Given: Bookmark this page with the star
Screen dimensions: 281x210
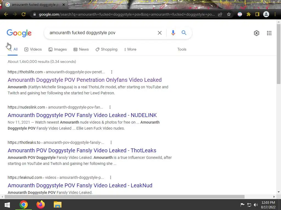Looking at the screenshot, I should point(229,14).
